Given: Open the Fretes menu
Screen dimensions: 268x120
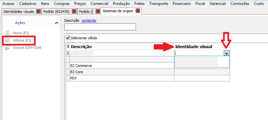Looking at the screenshot, I should (140, 4).
